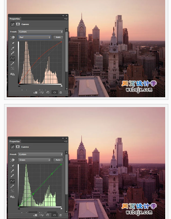Select Properties tab above Red curve

pos(15,19)
